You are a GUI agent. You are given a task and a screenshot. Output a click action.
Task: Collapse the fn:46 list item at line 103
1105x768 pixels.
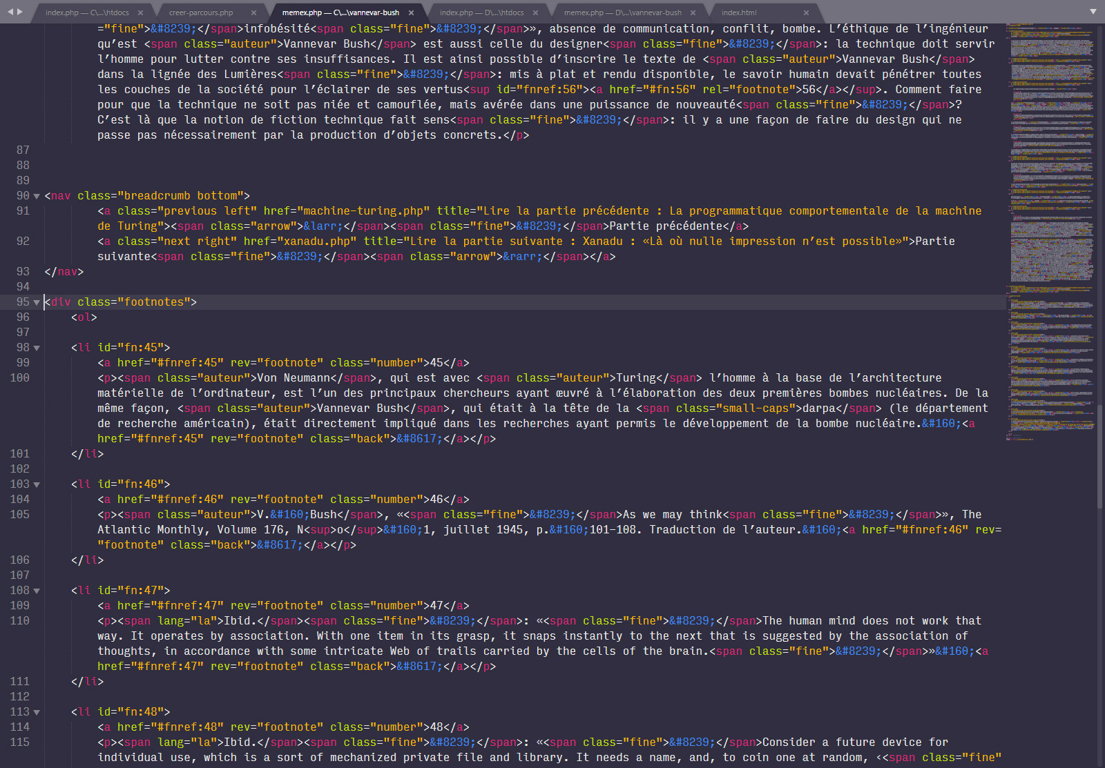tap(37, 484)
